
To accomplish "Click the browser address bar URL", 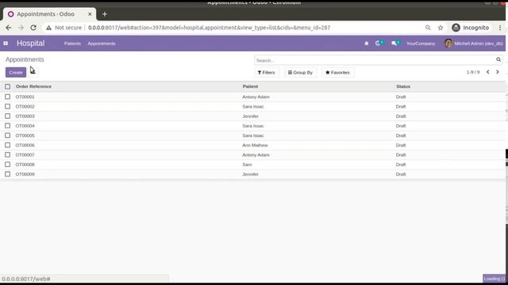I will [209, 28].
